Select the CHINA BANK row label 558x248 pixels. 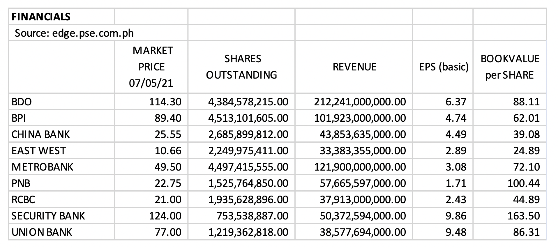[x=62, y=134]
